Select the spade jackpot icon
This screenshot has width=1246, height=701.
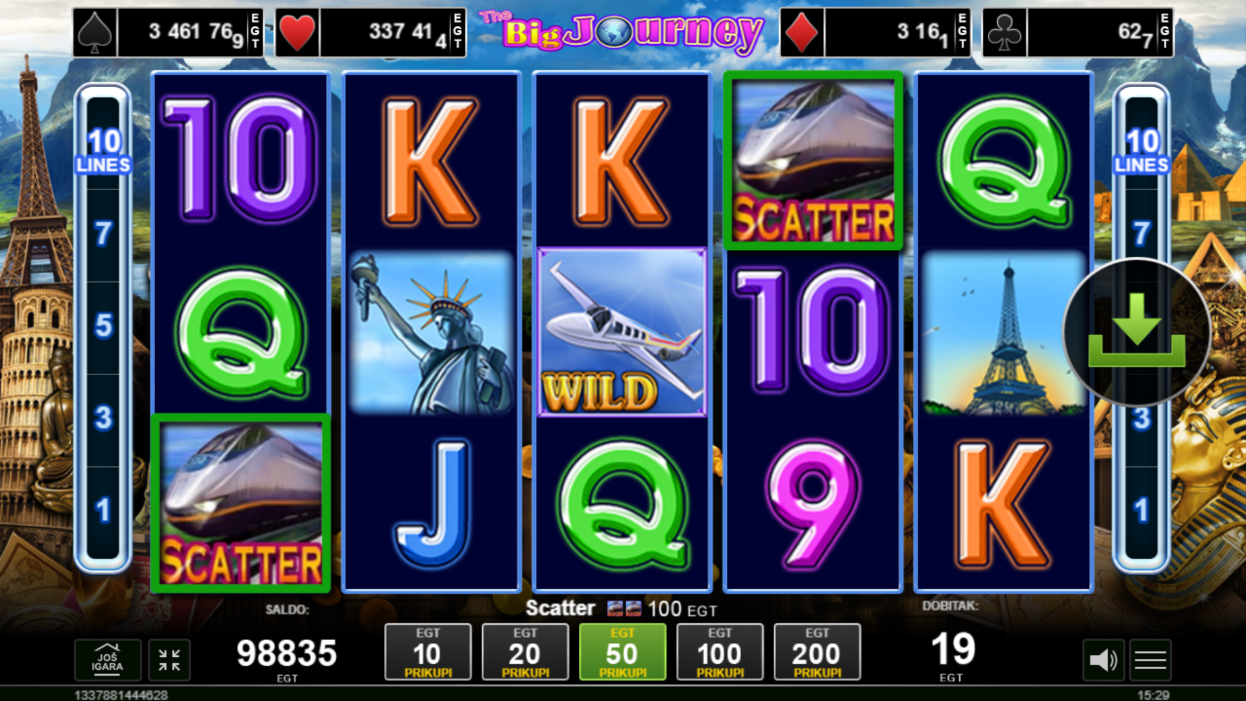tap(95, 32)
